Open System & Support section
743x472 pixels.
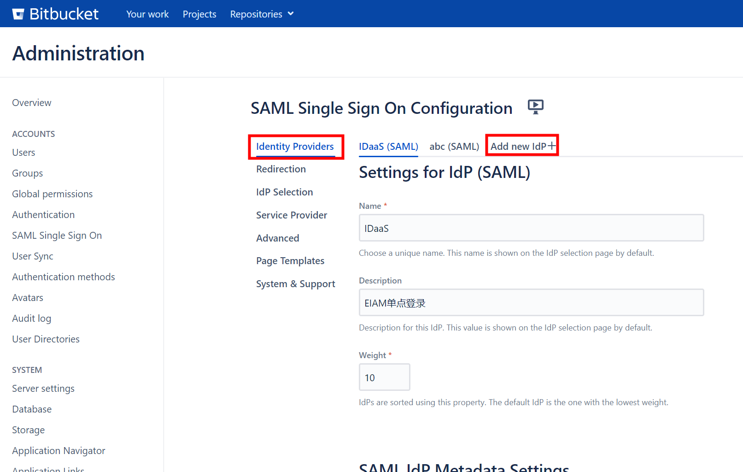coord(296,284)
